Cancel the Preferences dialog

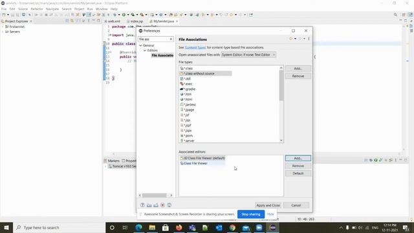tap(296, 205)
